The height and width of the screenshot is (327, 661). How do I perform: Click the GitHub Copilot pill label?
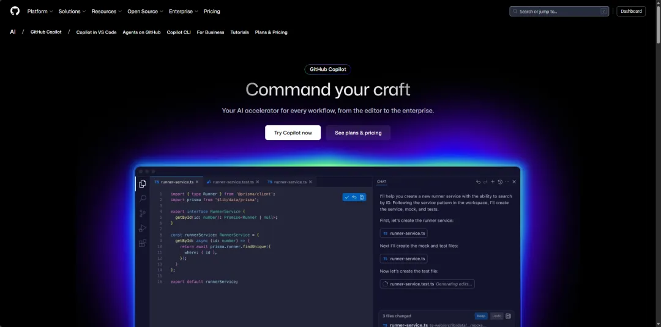coord(328,70)
